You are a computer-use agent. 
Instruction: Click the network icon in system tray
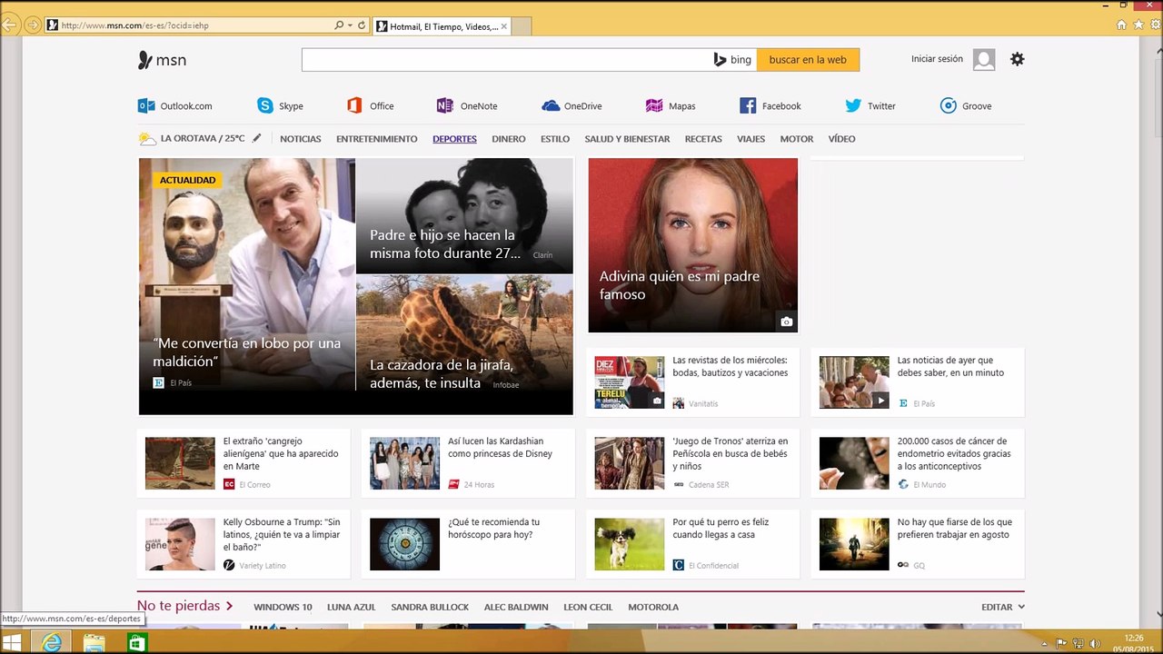tap(1077, 644)
